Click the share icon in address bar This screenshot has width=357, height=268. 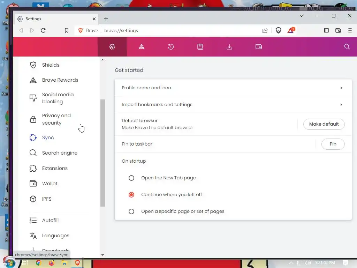(x=265, y=31)
